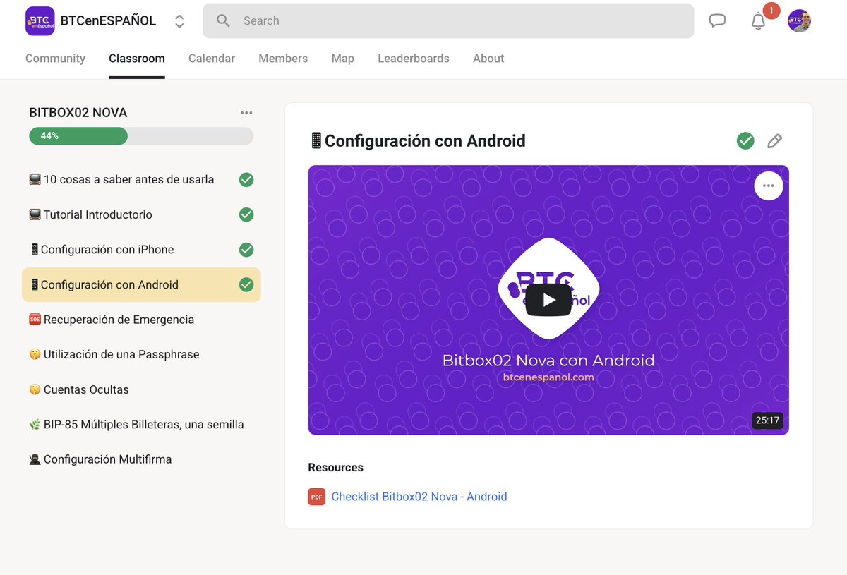847x575 pixels.
Task: Play the Bitbox02 Nova con Android video
Action: point(548,300)
